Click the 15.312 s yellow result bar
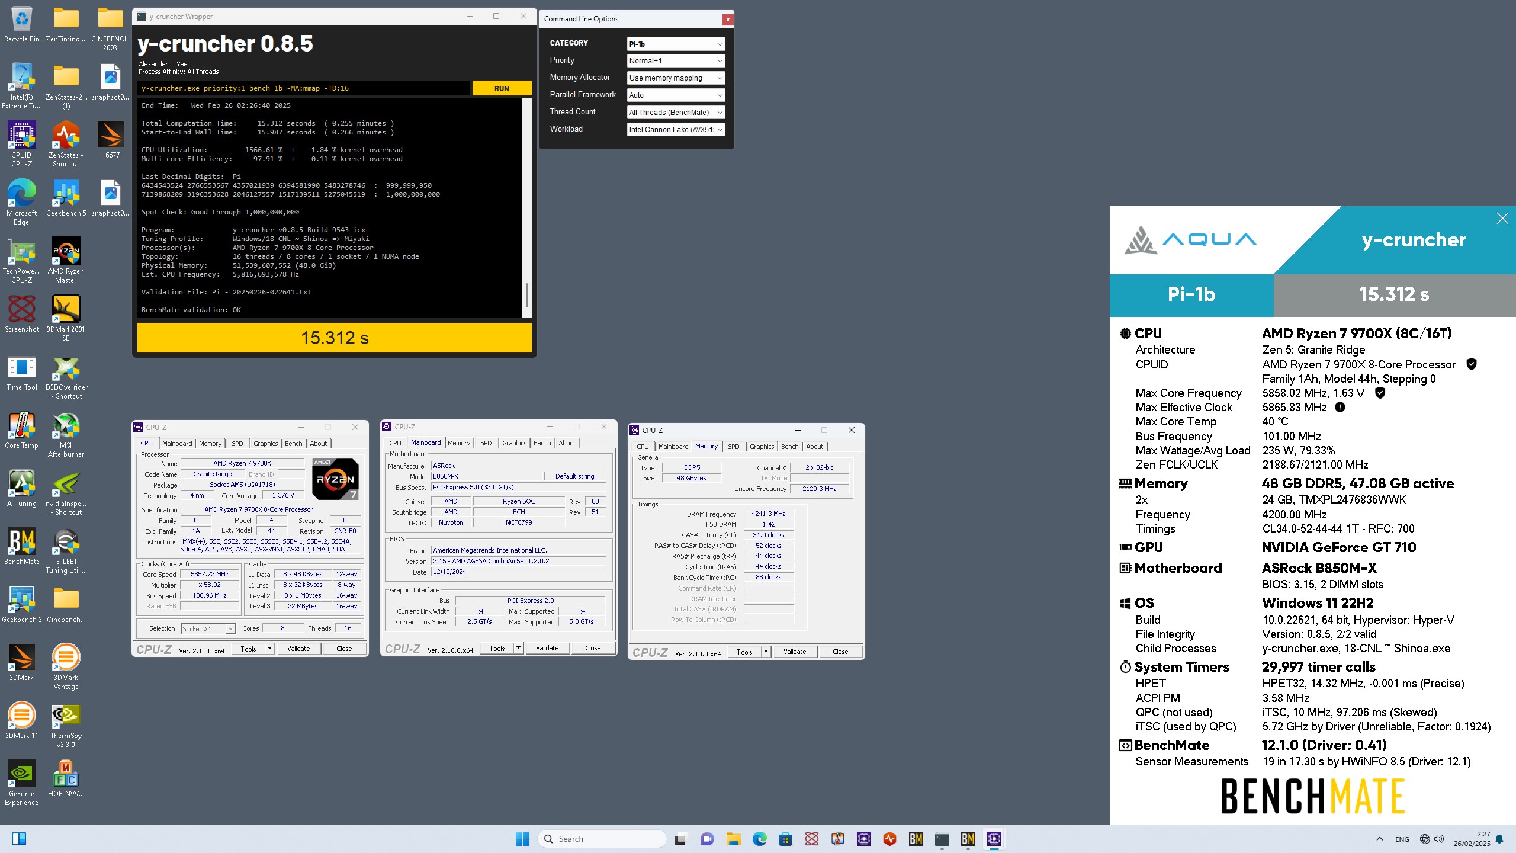The width and height of the screenshot is (1516, 853). [x=335, y=338]
